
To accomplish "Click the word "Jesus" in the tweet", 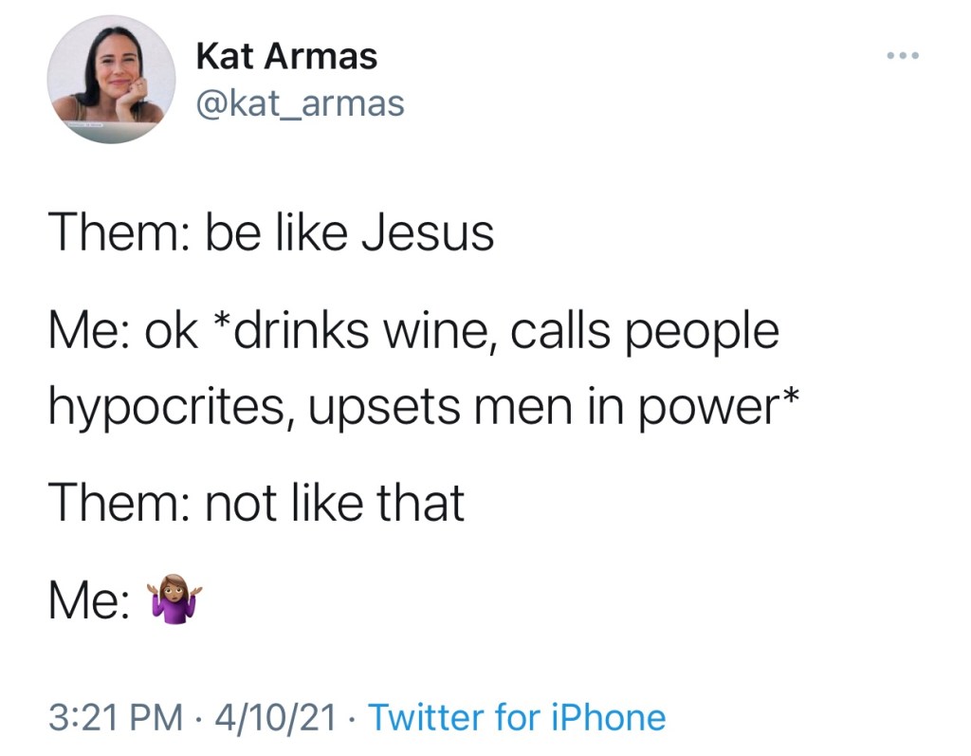I will (442, 233).
